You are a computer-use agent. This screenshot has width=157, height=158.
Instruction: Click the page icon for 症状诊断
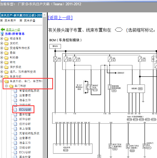(x=15, y=124)
